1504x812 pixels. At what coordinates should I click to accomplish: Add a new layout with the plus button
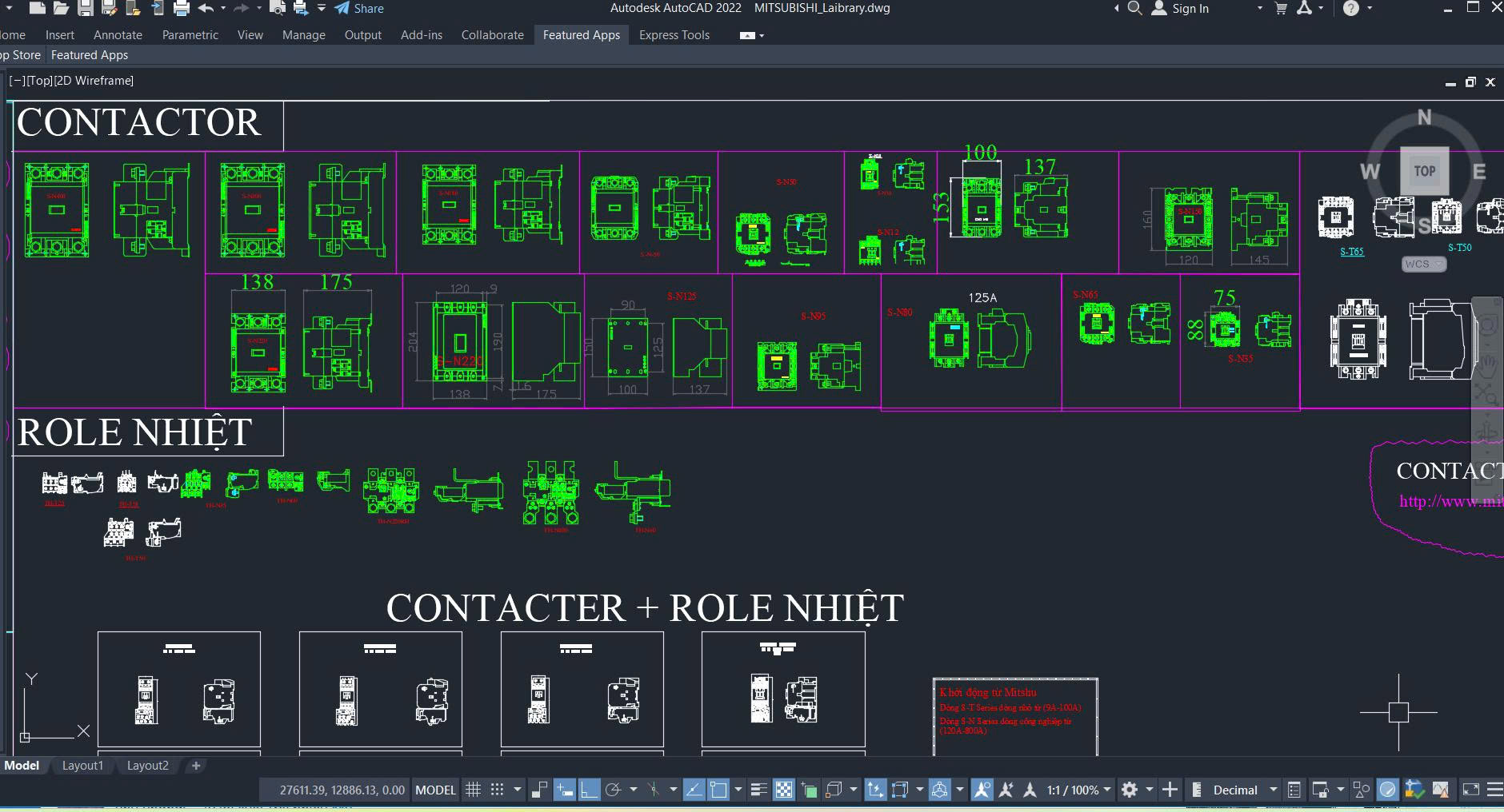(x=196, y=766)
